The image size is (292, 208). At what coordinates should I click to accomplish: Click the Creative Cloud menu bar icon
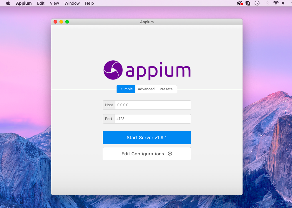(240, 3)
